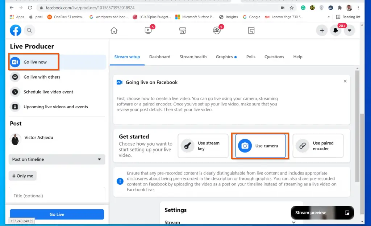371x226 pixels.
Task: Switch to the Polls tab
Action: click(251, 57)
